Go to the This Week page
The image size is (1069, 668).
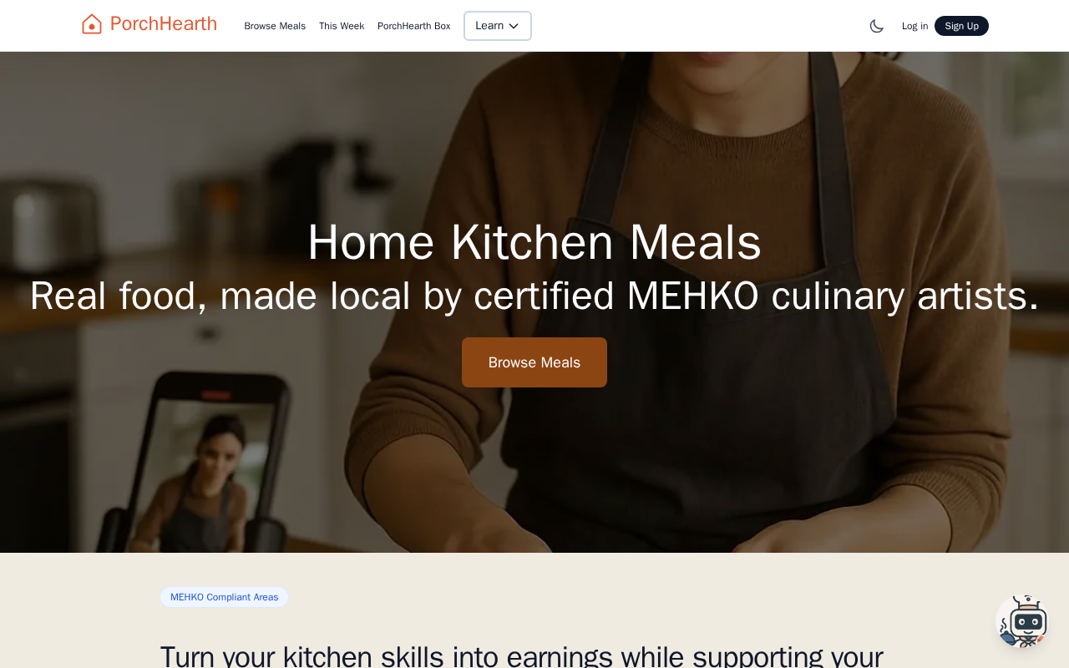click(x=342, y=26)
